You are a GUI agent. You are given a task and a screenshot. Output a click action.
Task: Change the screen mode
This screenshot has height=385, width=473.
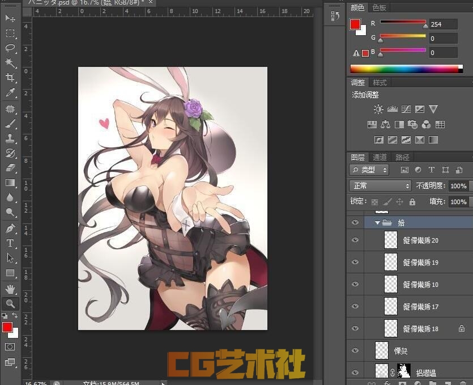(10, 362)
